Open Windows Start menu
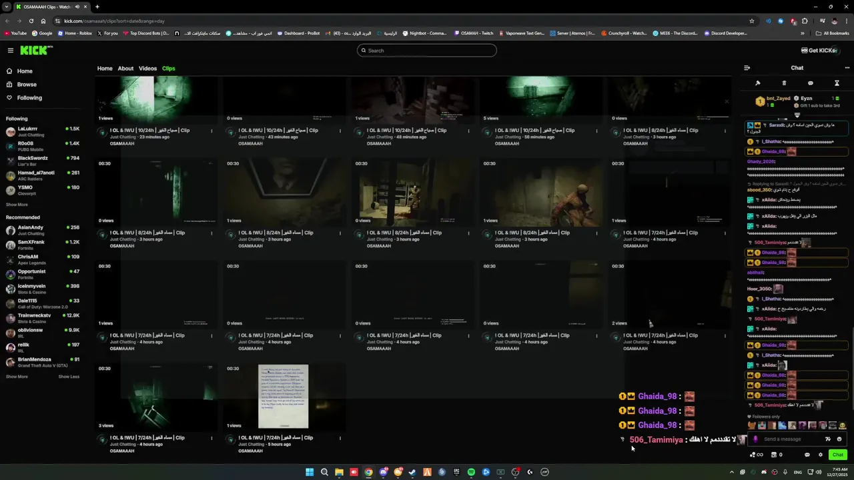 pos(310,472)
